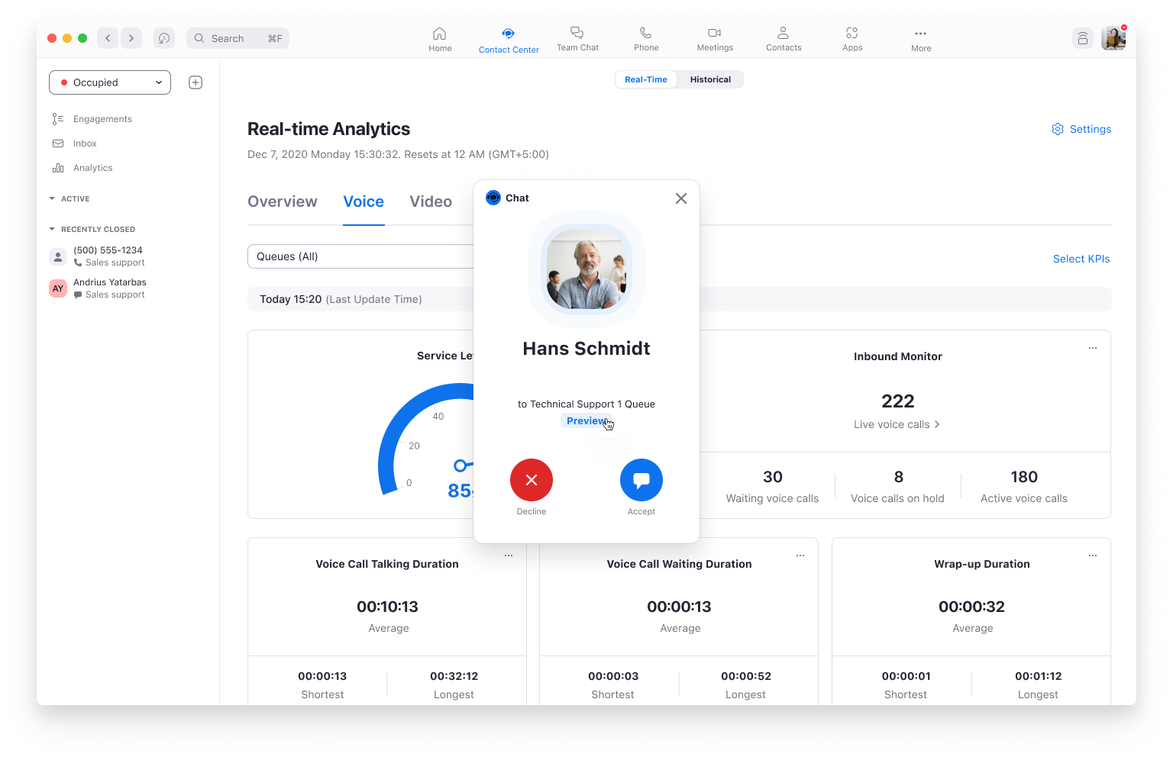The image size is (1173, 760).
Task: Switch to Historical analytics view
Action: tap(709, 79)
